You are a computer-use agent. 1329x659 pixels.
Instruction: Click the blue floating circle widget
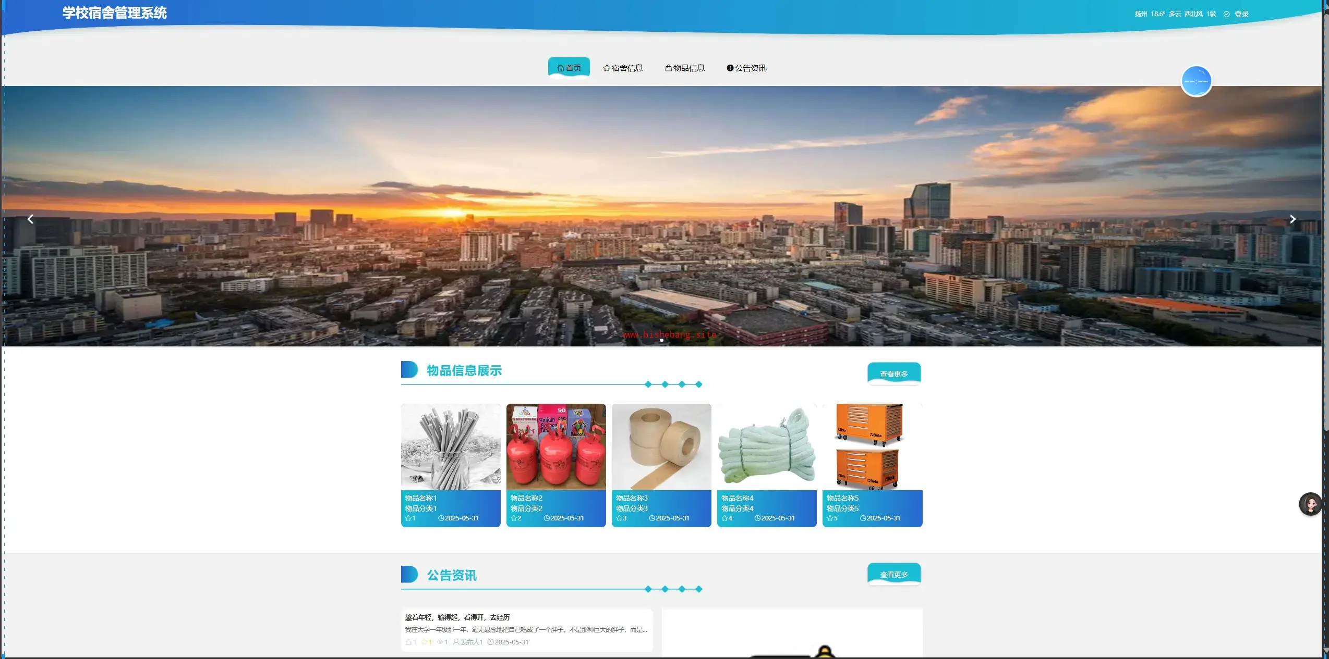pyautogui.click(x=1196, y=81)
